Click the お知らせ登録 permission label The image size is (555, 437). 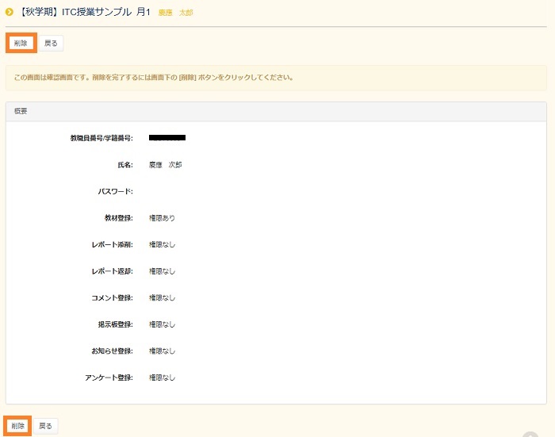[112, 351]
